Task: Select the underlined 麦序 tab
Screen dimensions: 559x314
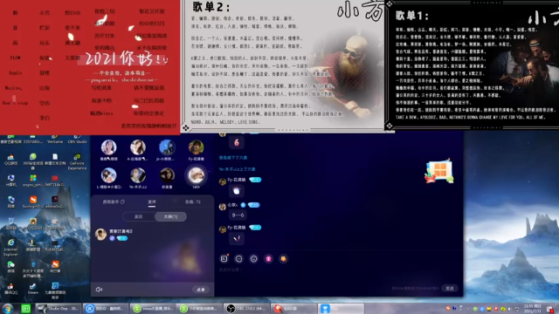Action: click(152, 201)
